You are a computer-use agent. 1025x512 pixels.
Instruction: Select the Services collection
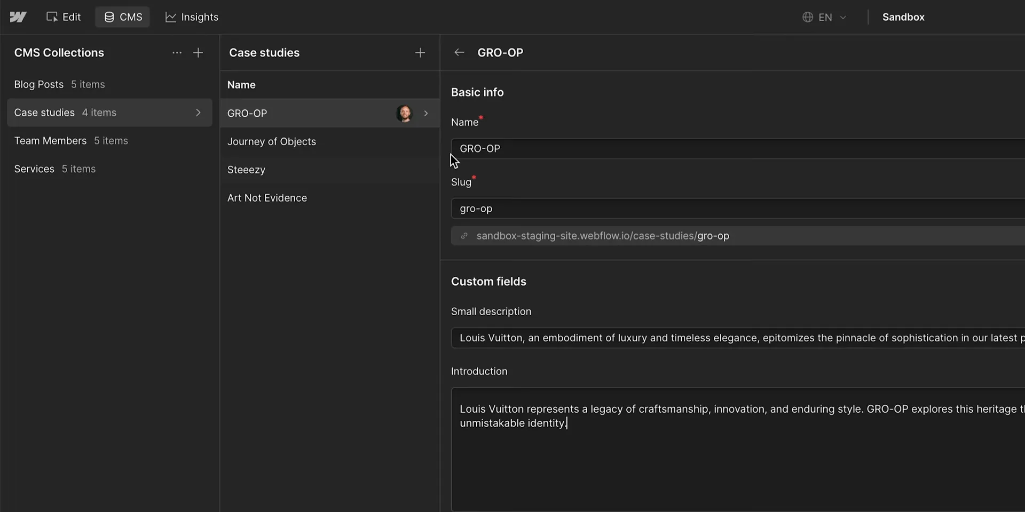point(109,169)
